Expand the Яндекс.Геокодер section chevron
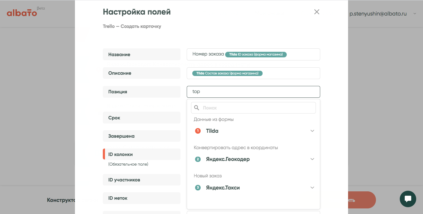 312,159
